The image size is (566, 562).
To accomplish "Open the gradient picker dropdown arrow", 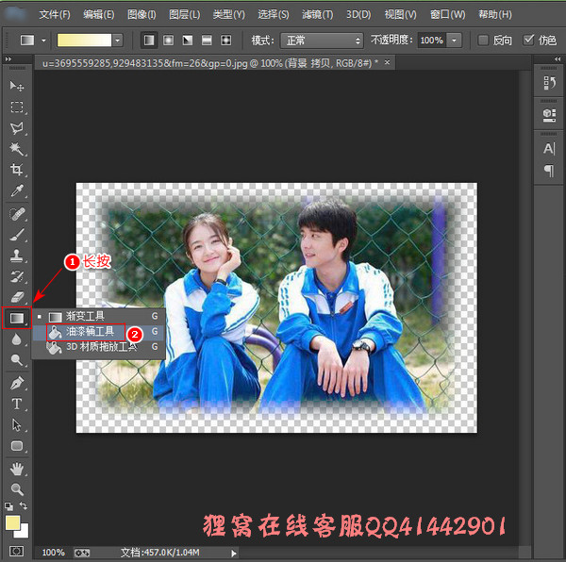I will [x=118, y=41].
